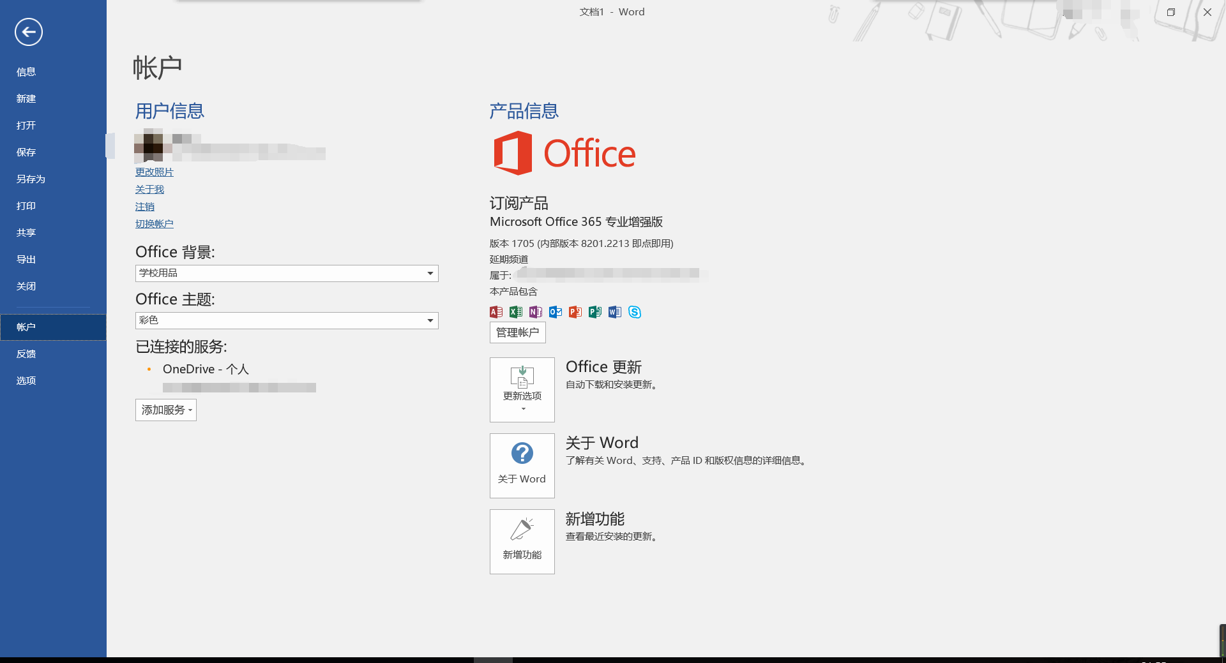Click the orange PowerPoint app icon
Viewport: 1226px width, 663px height.
[575, 312]
